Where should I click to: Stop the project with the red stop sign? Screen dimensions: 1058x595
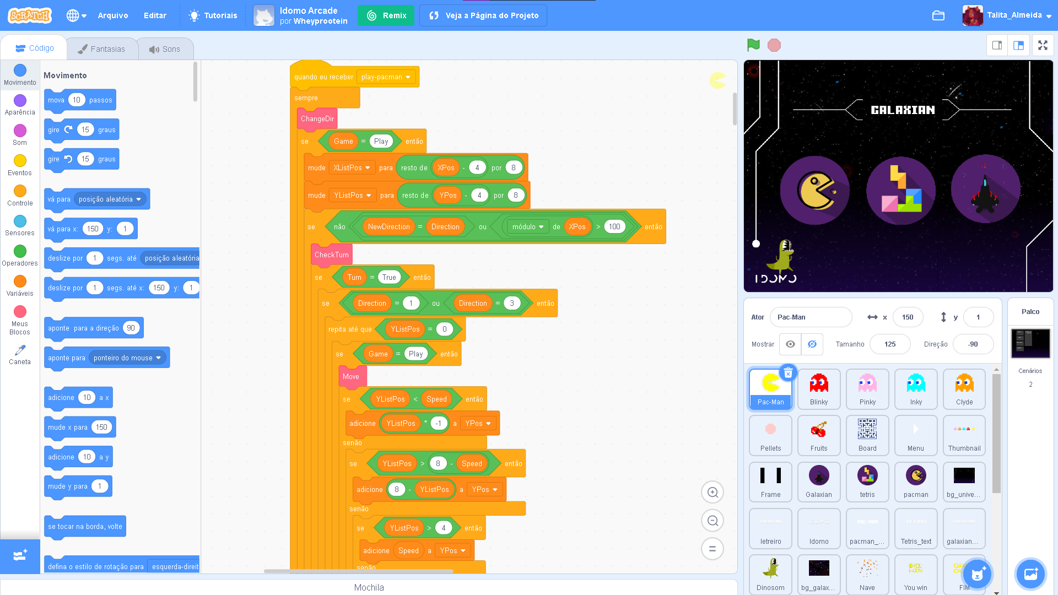[774, 45]
